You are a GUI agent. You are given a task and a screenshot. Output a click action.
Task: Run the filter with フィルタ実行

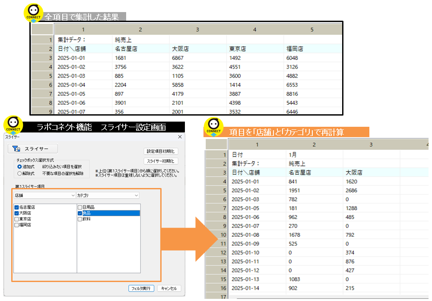141,288
